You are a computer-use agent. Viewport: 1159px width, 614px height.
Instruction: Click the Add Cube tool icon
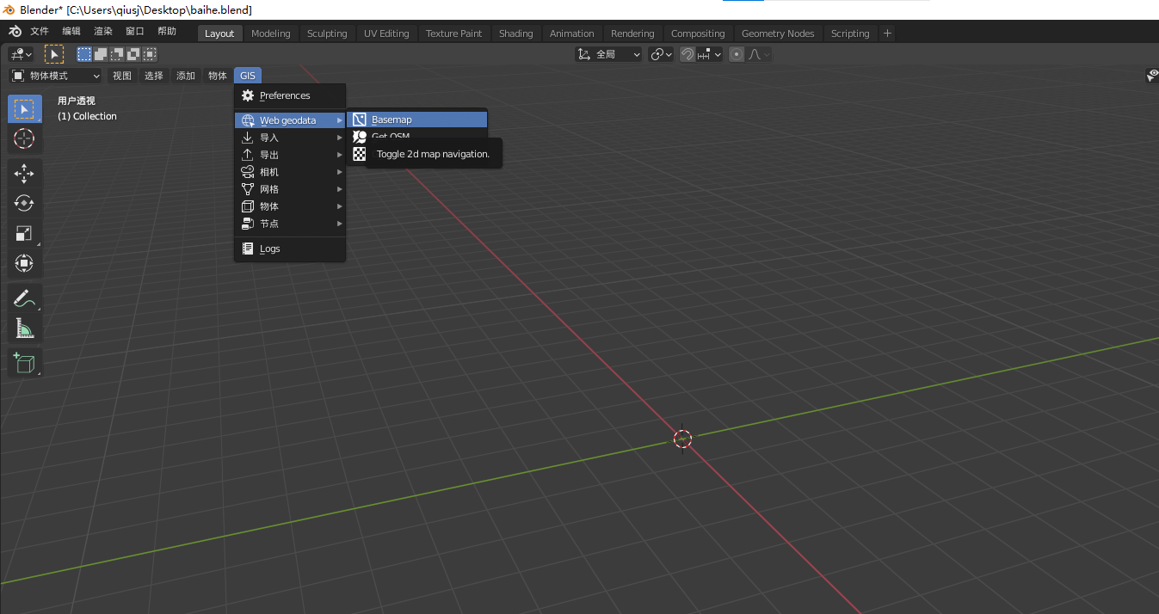click(24, 363)
